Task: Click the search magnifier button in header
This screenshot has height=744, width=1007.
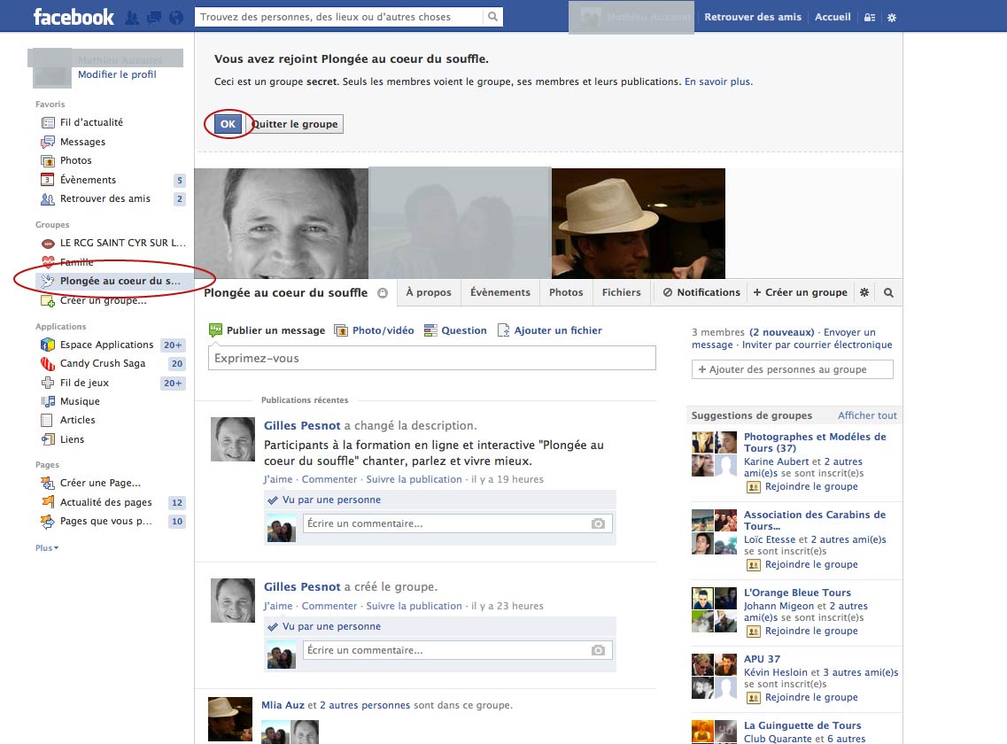Action: tap(493, 17)
